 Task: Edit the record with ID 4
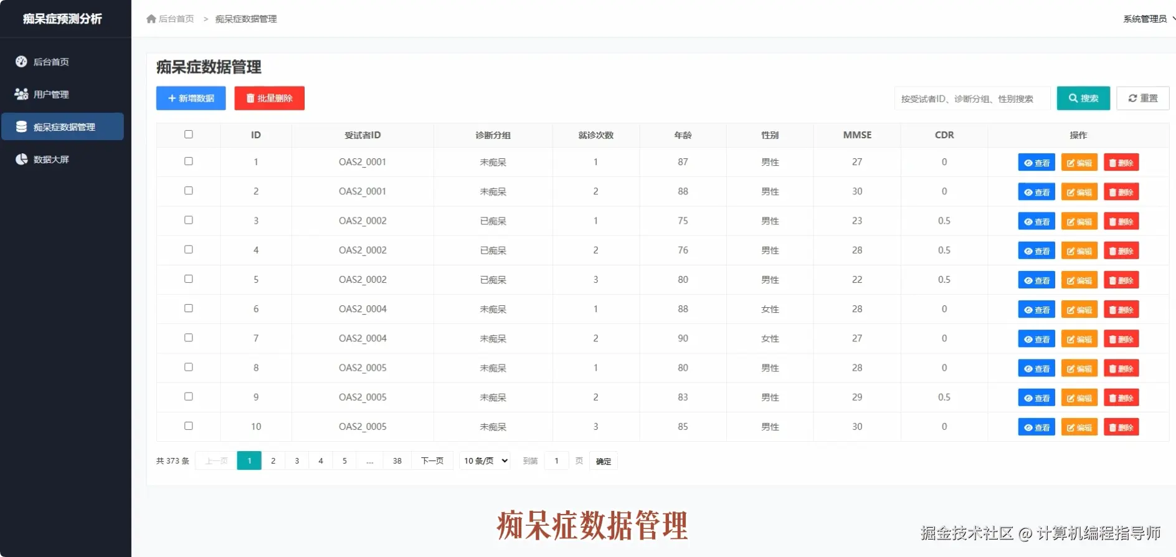pyautogui.click(x=1079, y=250)
